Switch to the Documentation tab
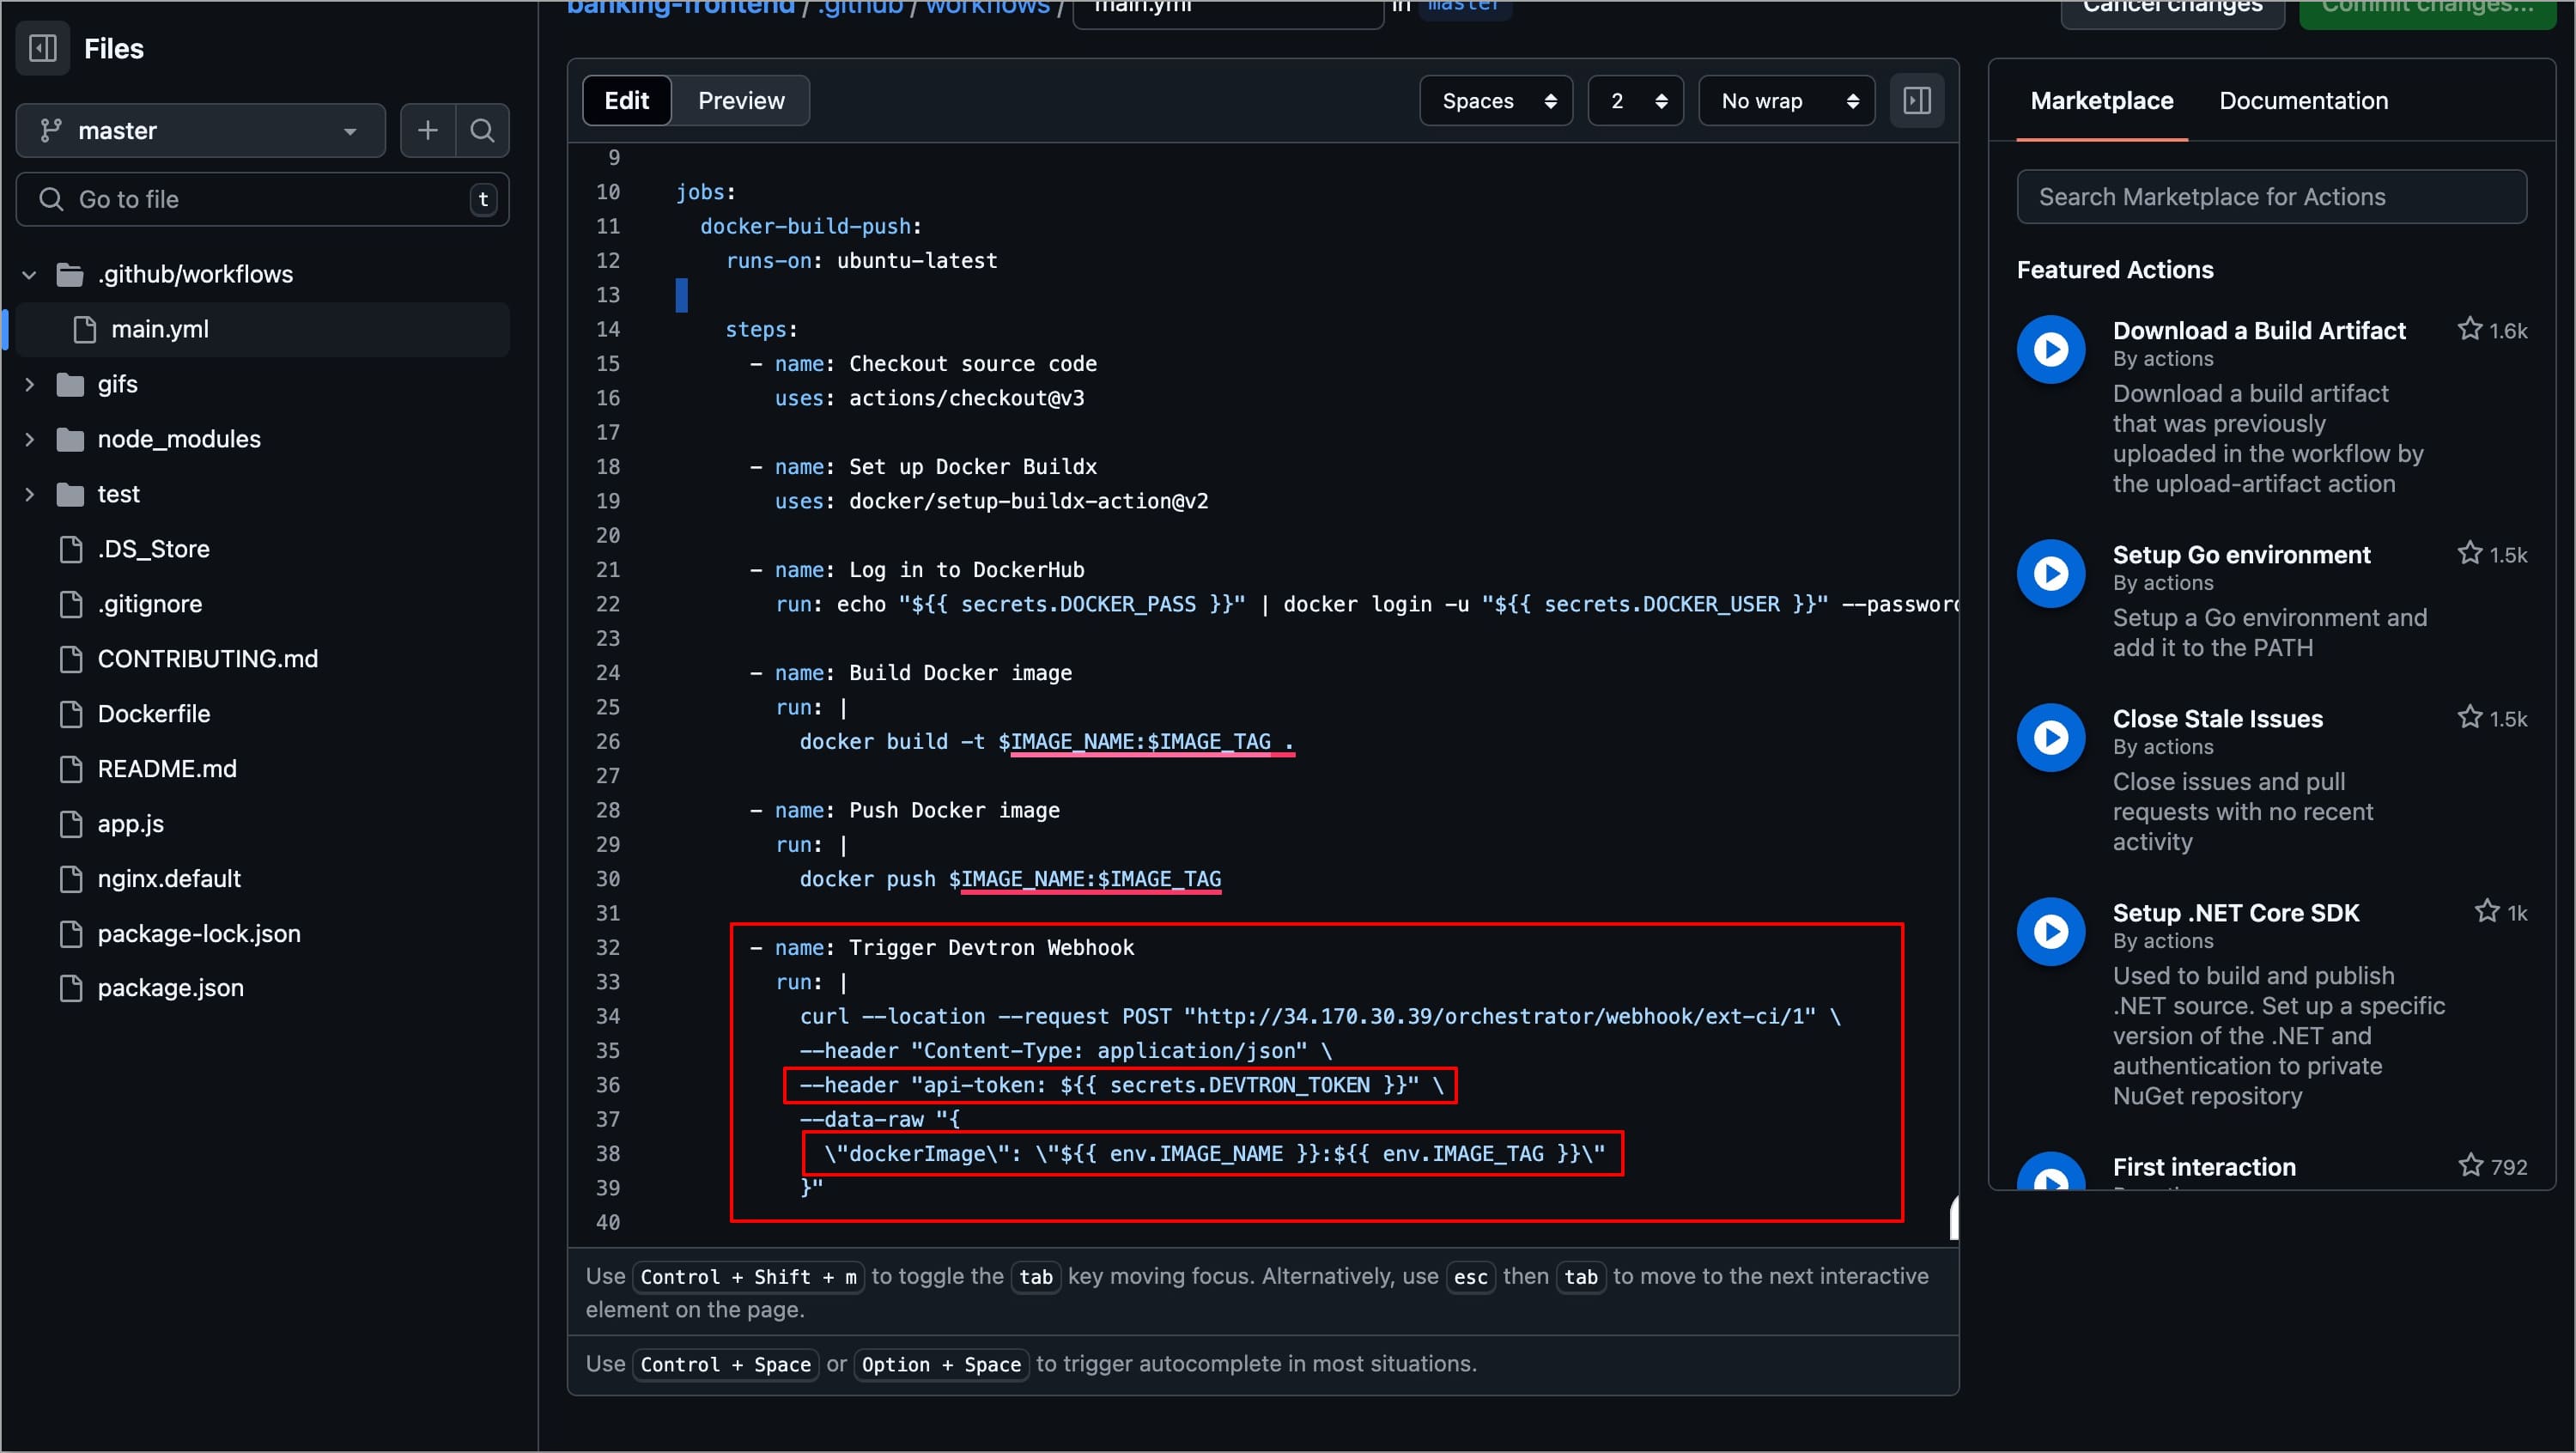 tap(2302, 100)
